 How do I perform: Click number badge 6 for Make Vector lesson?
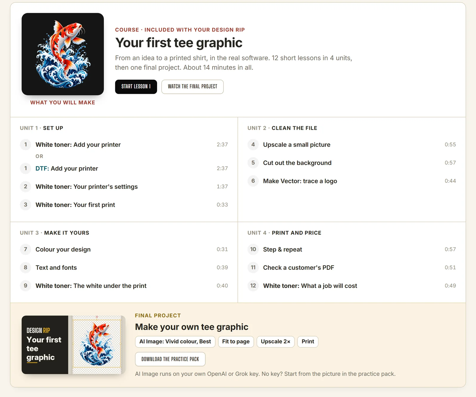point(253,181)
